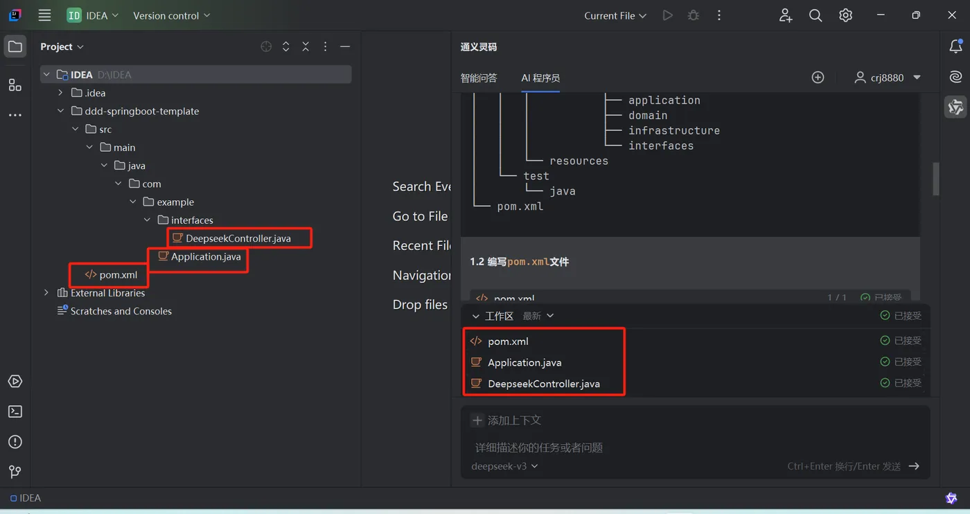Select opened file in Project view
Viewport: 970px width, 514px height.
(266, 46)
